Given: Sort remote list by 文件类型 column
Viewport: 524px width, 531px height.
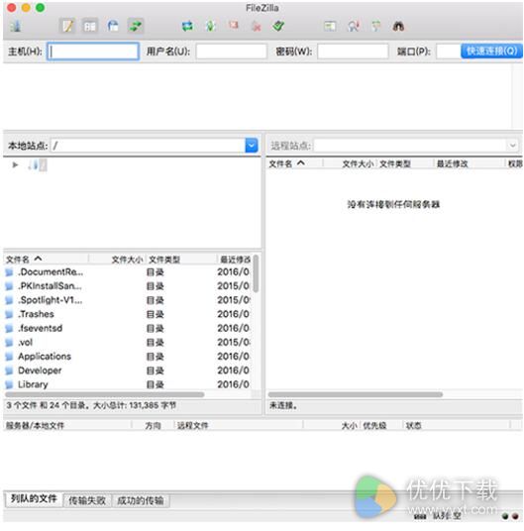Looking at the screenshot, I should click(x=405, y=163).
